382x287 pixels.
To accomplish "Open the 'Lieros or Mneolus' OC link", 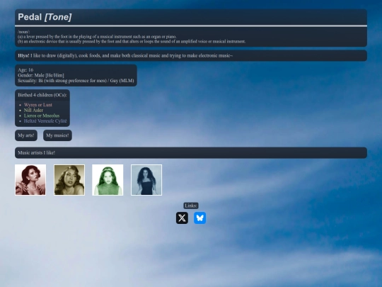I will coord(42,116).
